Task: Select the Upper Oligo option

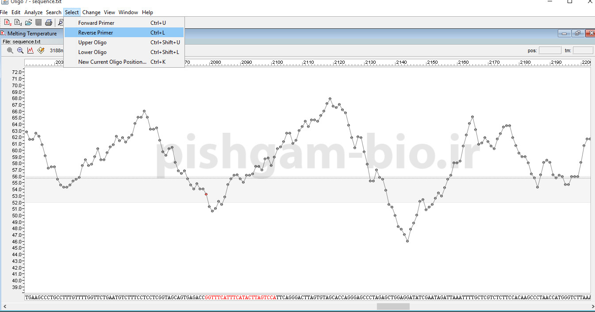Action: 92,42
